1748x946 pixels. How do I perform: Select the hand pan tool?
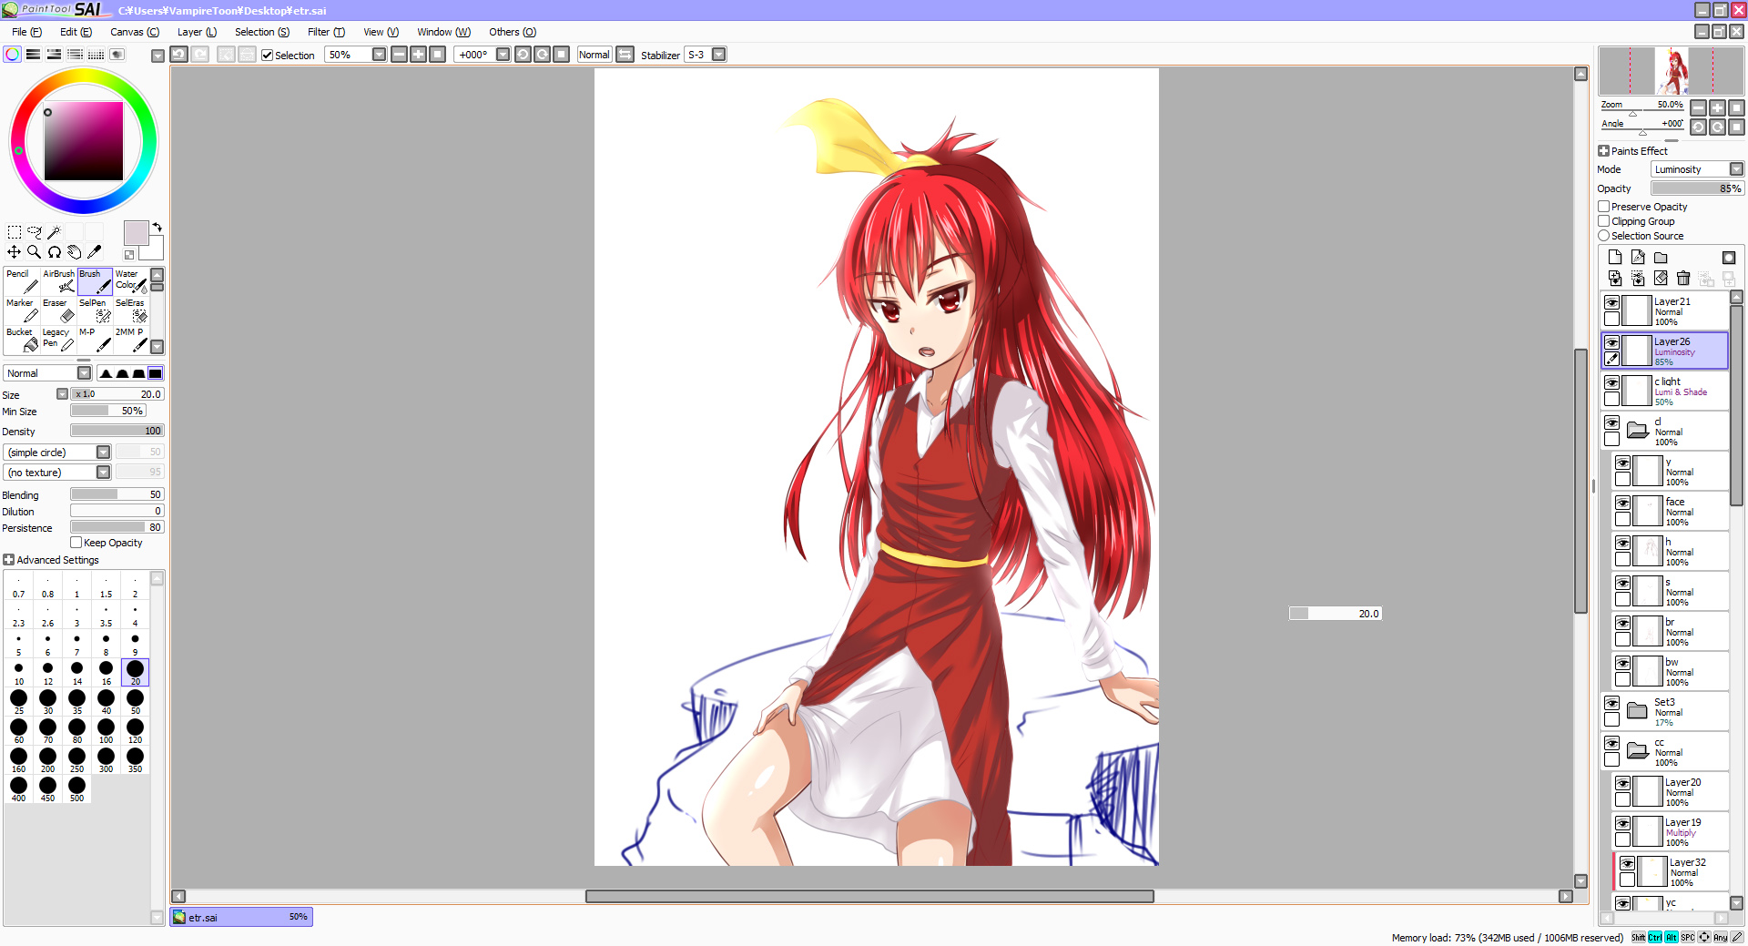[x=75, y=252]
